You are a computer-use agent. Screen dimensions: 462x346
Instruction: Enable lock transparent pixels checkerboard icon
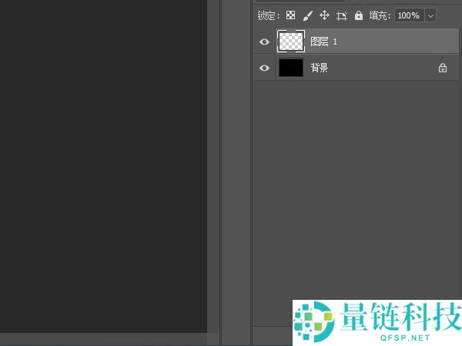(291, 15)
